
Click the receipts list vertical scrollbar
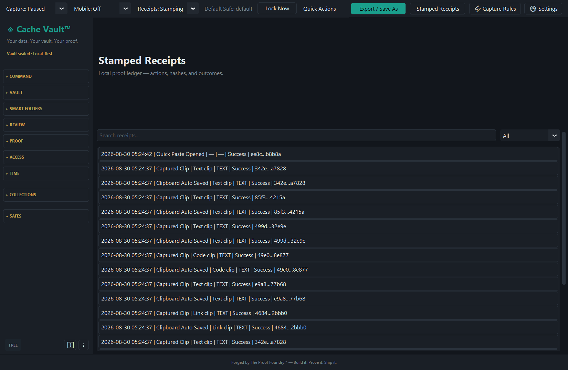tap(564, 208)
